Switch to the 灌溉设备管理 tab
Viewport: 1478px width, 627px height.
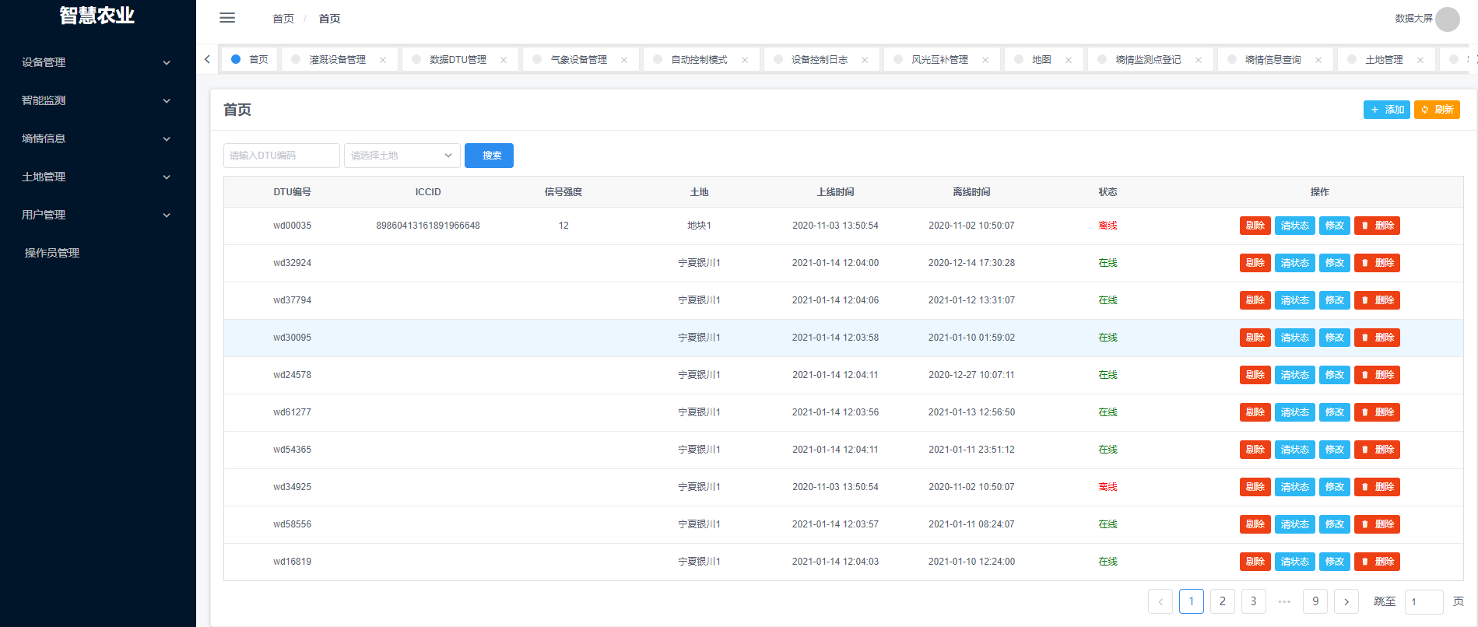coord(338,60)
